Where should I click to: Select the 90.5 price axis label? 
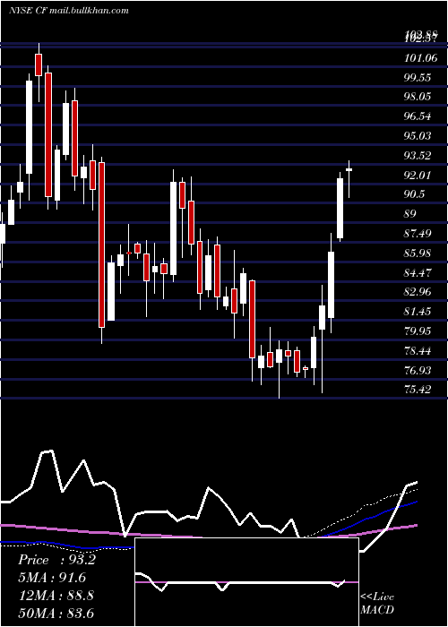pyautogui.click(x=414, y=194)
